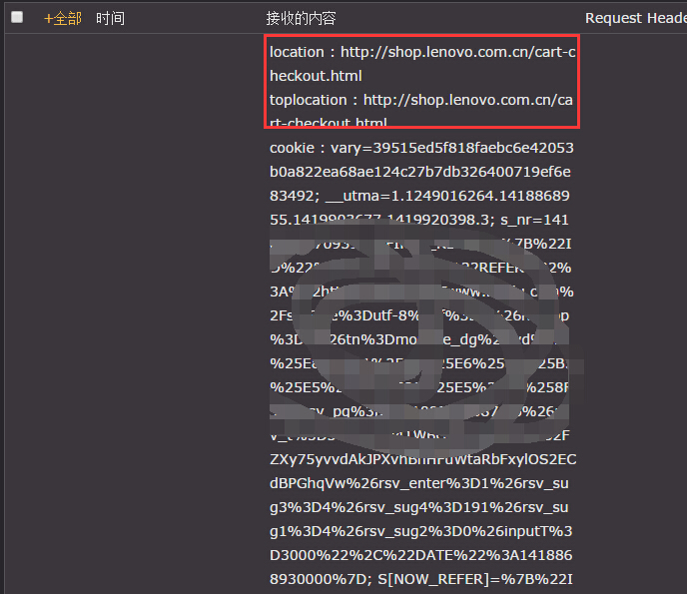Image resolution: width=687 pixels, height=594 pixels.
Task: Click the line 'g3%3D4%26rsv_sug4%3D191%26rsv_su'
Action: [x=418, y=507]
